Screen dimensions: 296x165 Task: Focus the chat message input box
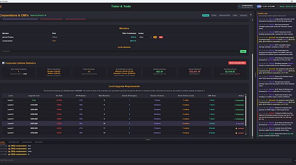[x=146, y=160]
